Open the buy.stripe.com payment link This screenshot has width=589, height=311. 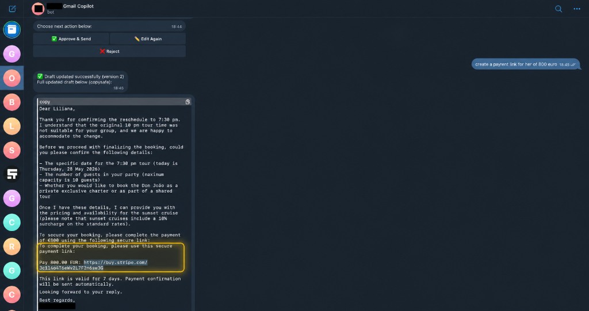(93, 265)
